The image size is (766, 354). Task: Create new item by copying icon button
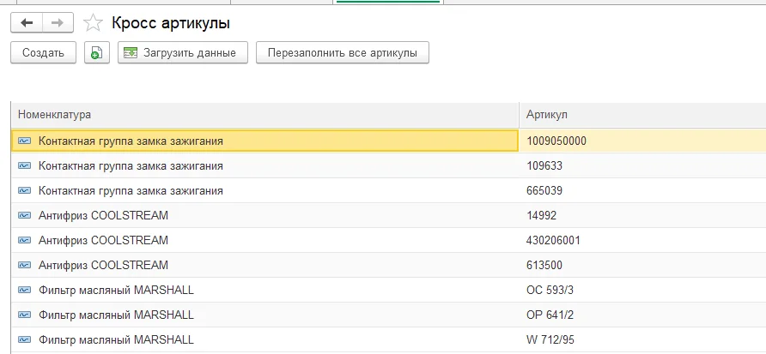tap(97, 52)
